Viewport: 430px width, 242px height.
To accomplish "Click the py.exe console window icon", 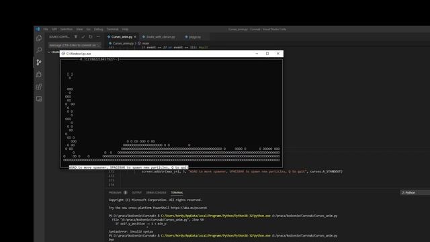I will (63, 54).
